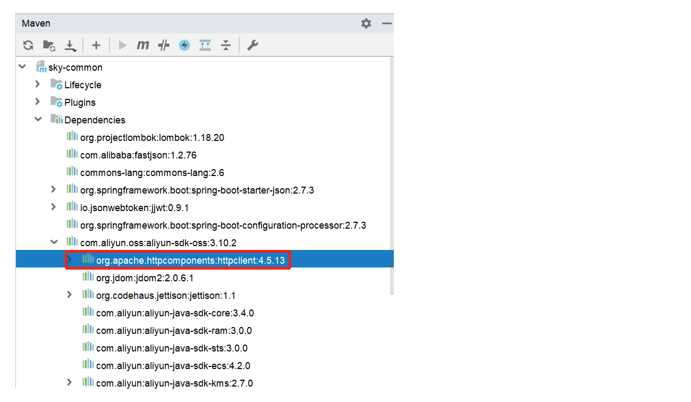Screen dimensions: 691x402
Task: Expand the httpclient dependency node
Action: click(x=69, y=259)
